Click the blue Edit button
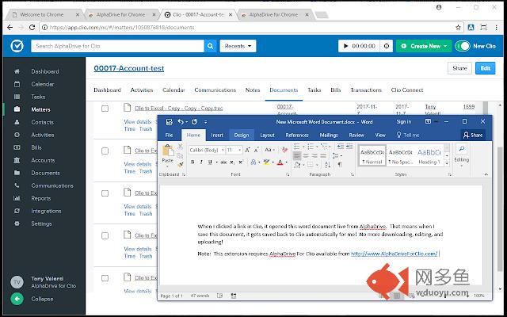 click(486, 68)
